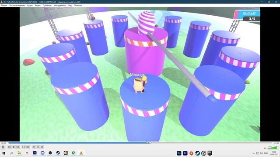Open the Инструменты menu
The image size is (280, 157).
(60, 6)
